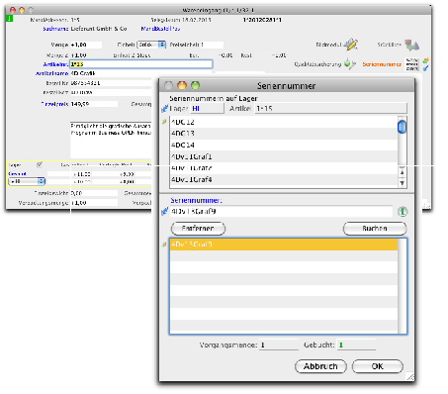Select the 4Dv11Graf1 row in stock list

point(284,156)
